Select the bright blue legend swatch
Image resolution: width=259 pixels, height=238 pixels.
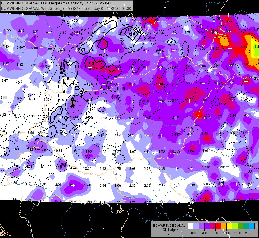pyautogui.click(x=252, y=226)
